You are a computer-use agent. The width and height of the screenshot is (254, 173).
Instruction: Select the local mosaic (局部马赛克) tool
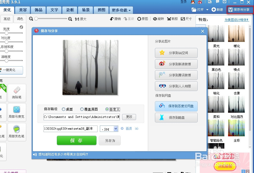pos(17,112)
